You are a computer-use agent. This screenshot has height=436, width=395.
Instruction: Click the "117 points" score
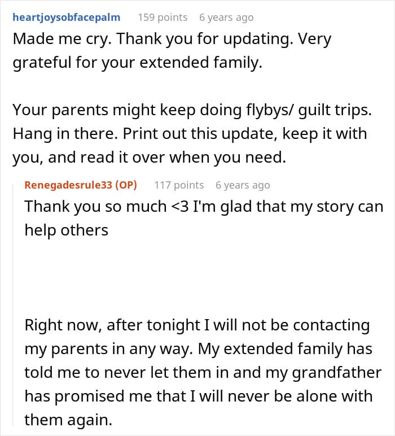pos(179,185)
